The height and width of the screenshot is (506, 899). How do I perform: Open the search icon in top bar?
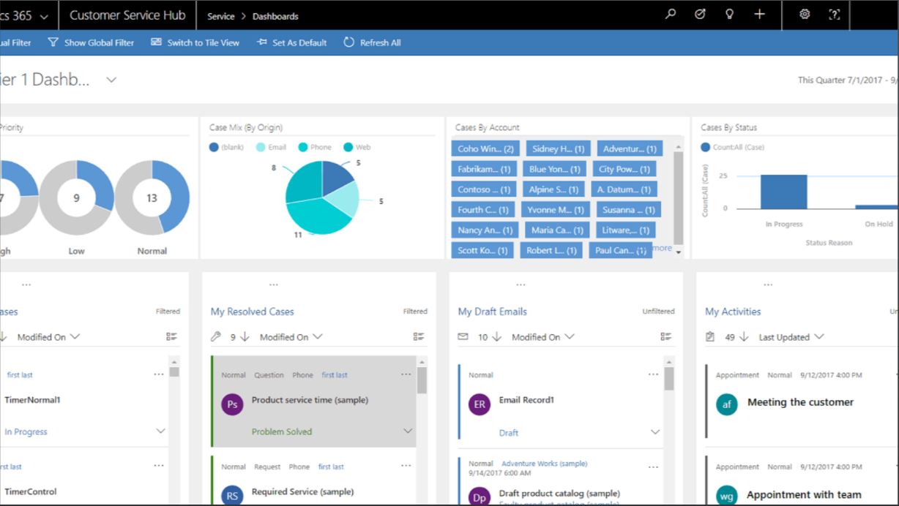pos(671,15)
